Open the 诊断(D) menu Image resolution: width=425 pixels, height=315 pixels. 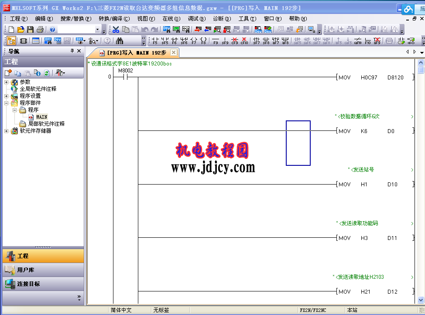click(x=222, y=19)
